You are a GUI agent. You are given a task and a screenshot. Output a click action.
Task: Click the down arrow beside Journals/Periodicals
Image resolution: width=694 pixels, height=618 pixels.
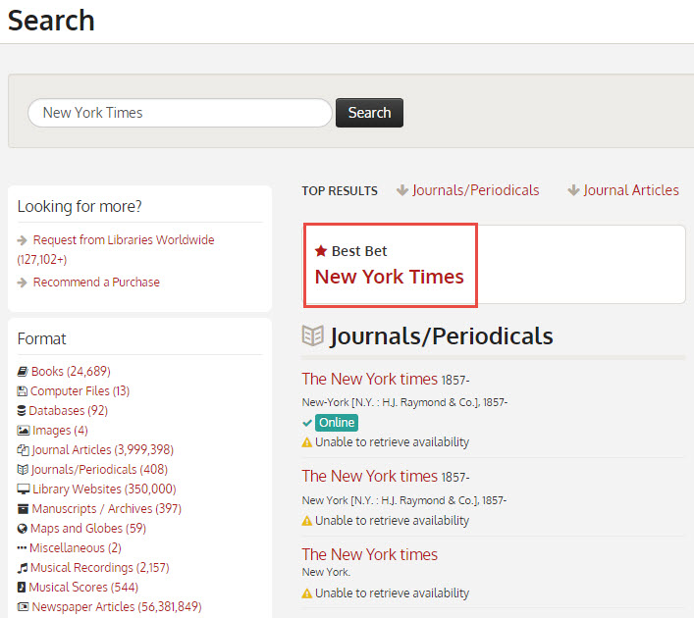(x=402, y=190)
